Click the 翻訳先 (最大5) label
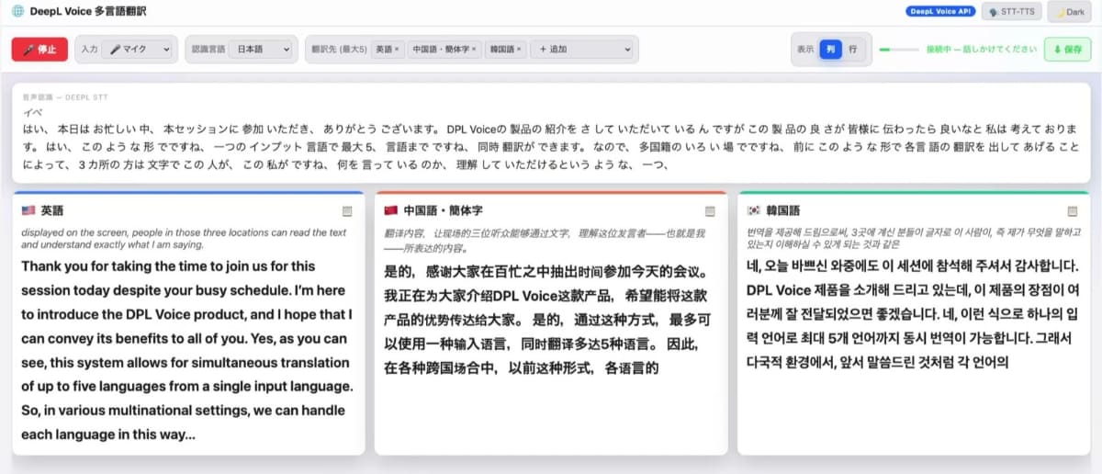The image size is (1102, 474). pyautogui.click(x=339, y=49)
